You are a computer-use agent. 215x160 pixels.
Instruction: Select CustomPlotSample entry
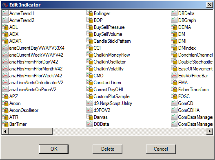[x=111, y=96]
